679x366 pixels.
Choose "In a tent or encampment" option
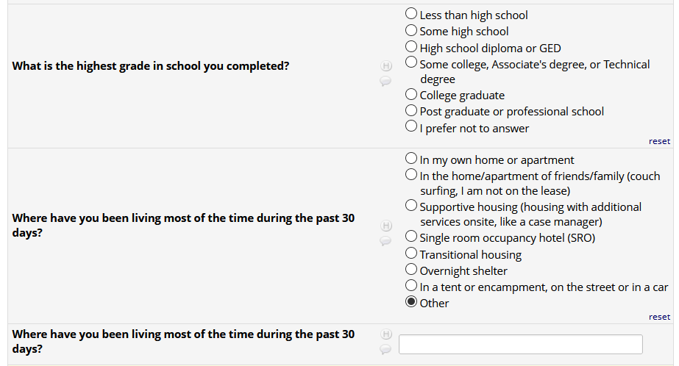pyautogui.click(x=411, y=286)
